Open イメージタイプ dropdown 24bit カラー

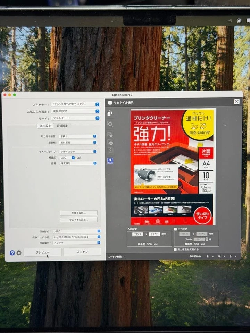78,152
